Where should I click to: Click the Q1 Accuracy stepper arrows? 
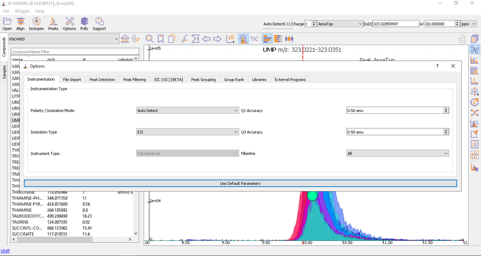446,110
